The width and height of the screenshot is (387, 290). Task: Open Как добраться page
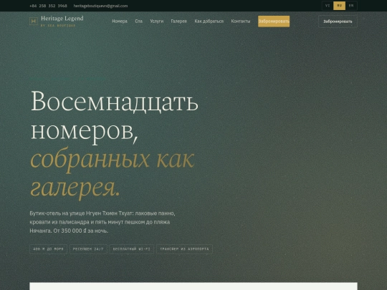[209, 21]
